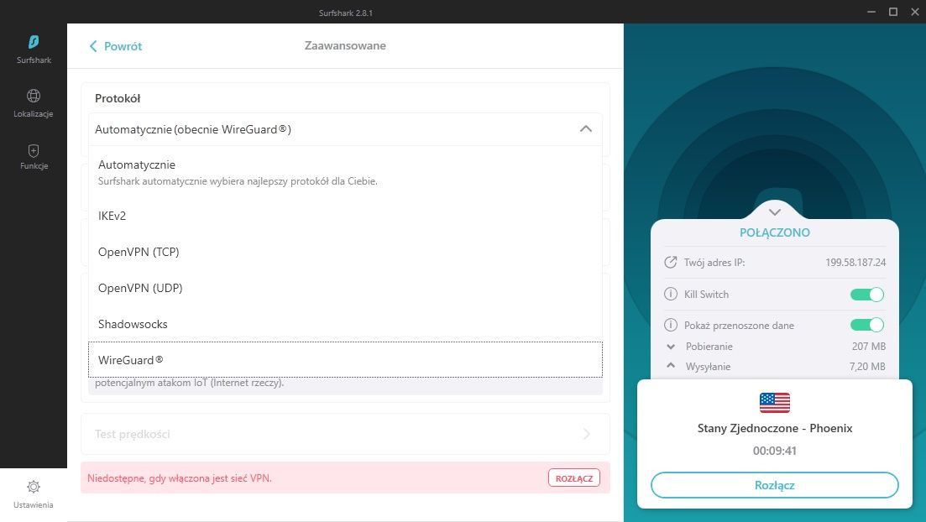Select IKEv2 protocol

pyautogui.click(x=345, y=216)
